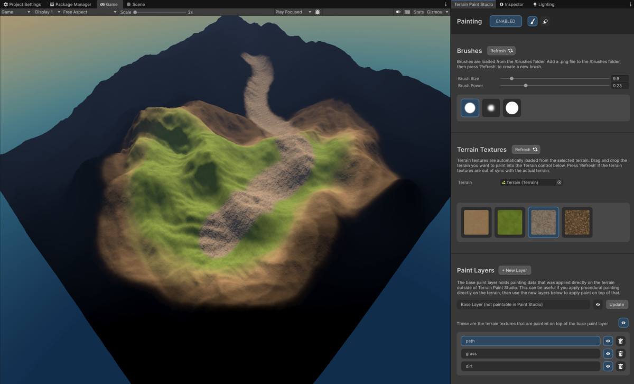634x384 pixels.
Task: Select the green grass terrain texture
Action: 510,222
